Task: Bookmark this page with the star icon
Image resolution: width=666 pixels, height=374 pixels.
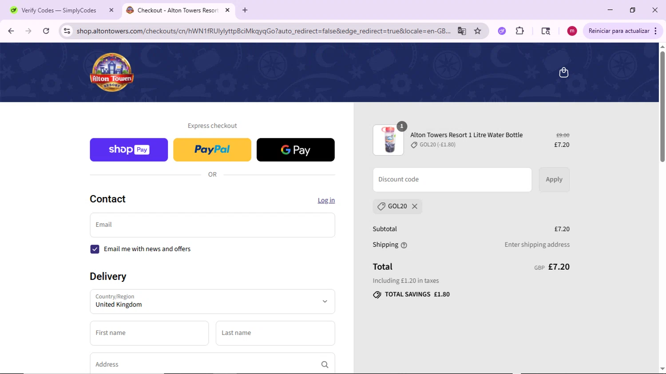Action: [x=477, y=31]
